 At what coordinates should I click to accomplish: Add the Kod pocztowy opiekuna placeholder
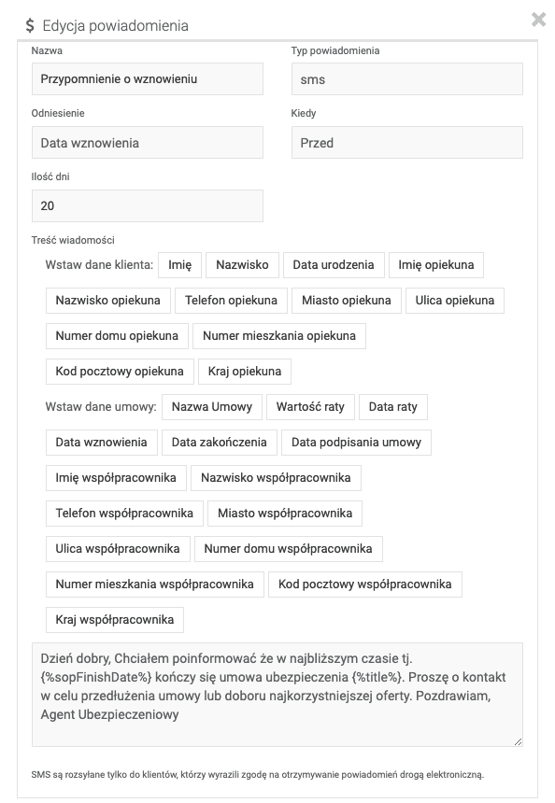(120, 372)
